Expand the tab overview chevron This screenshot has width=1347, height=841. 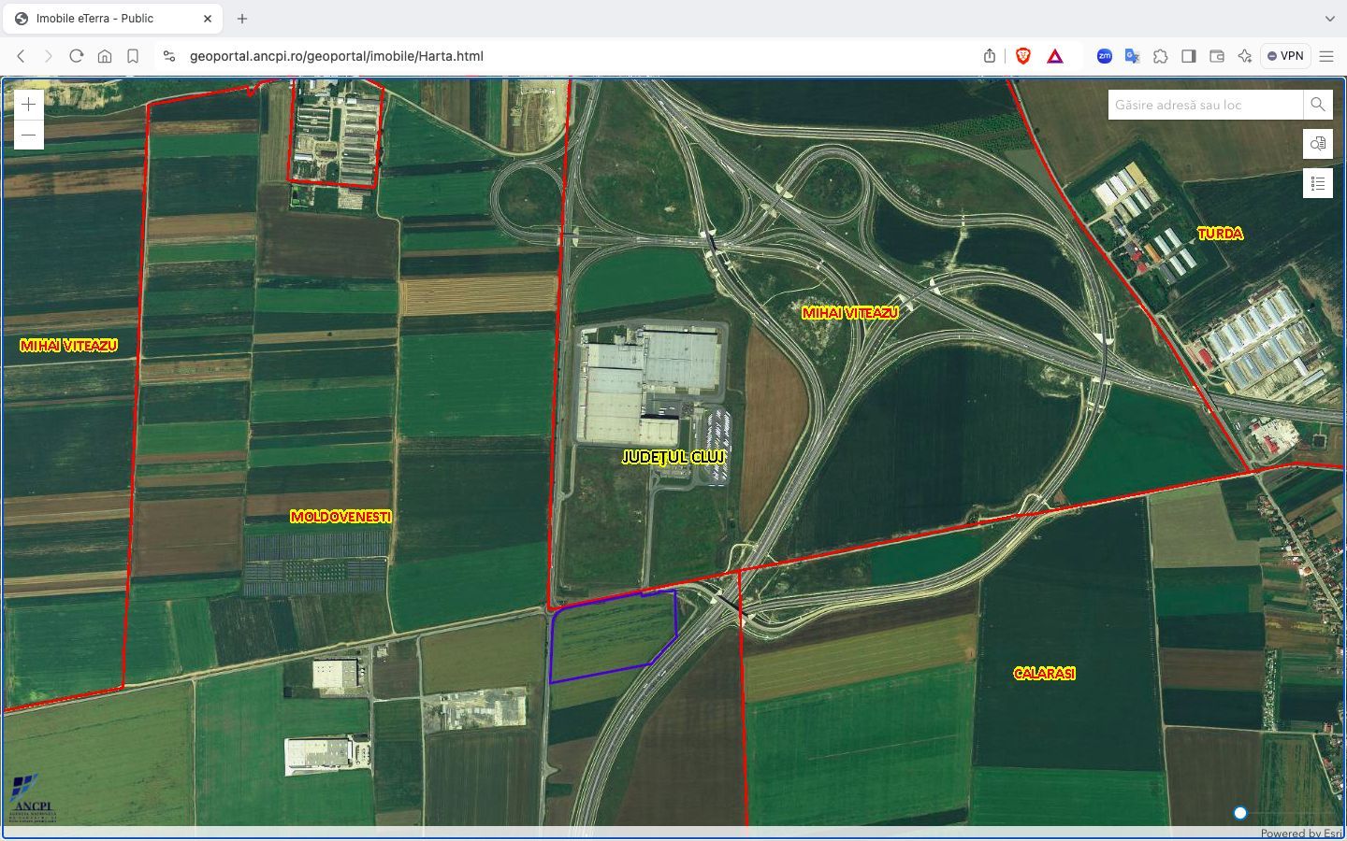pos(1329,19)
